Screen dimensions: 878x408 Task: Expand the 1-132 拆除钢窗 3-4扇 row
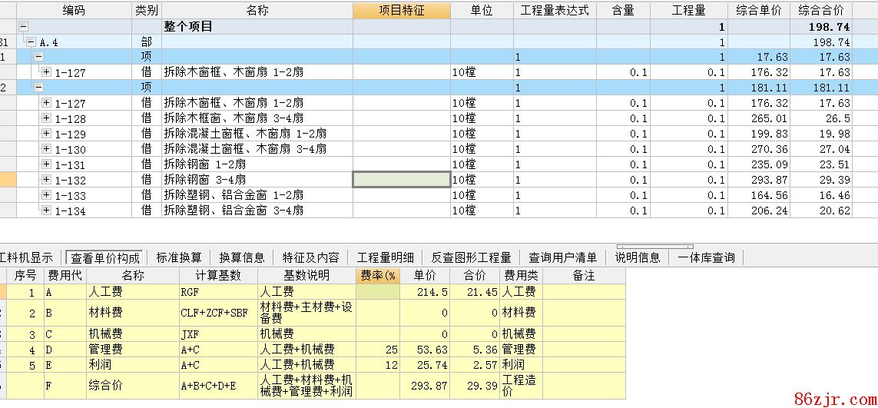[46, 180]
